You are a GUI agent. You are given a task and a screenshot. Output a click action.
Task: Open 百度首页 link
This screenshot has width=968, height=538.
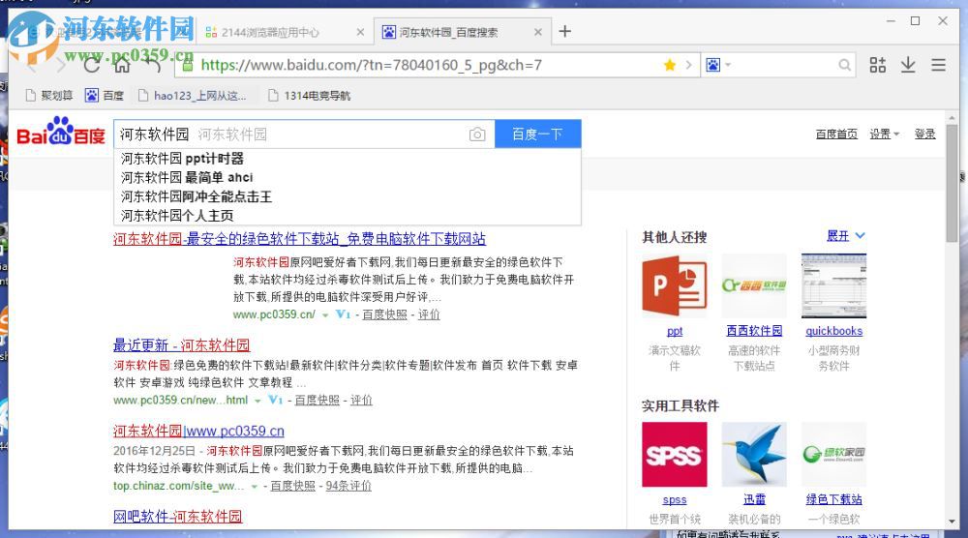pyautogui.click(x=836, y=134)
